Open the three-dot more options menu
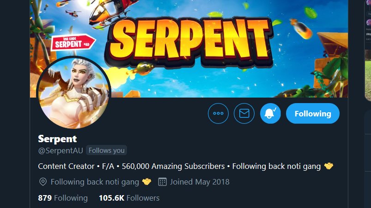 pyautogui.click(x=218, y=114)
